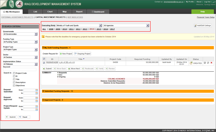Select year 2008 filter link
Screen dimensions: 216x132
pyautogui.click(x=51, y=29)
